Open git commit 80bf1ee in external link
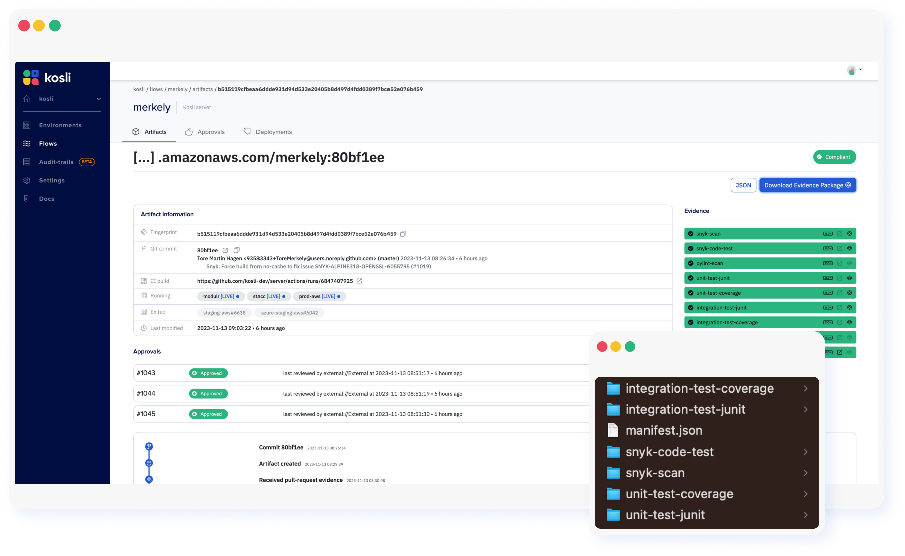Viewport: 905px width, 556px height. tap(225, 250)
